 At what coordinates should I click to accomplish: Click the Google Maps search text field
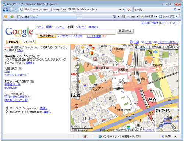pyautogui.click(x=76, y=31)
